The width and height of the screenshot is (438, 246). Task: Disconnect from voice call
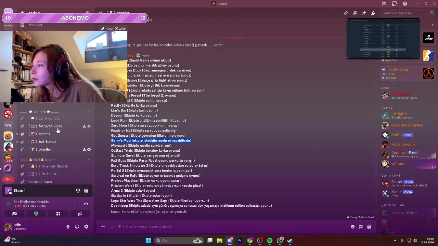coord(86,204)
